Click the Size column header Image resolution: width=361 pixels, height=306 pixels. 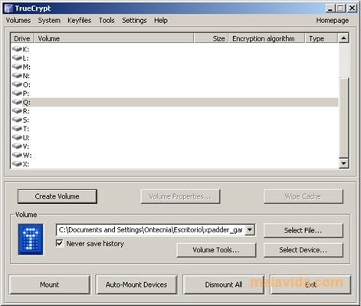pos(212,38)
